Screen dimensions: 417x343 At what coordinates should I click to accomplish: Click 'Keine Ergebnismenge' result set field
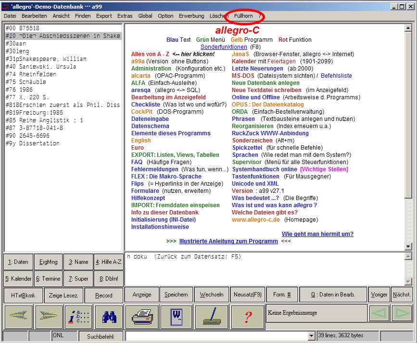(x=316, y=313)
